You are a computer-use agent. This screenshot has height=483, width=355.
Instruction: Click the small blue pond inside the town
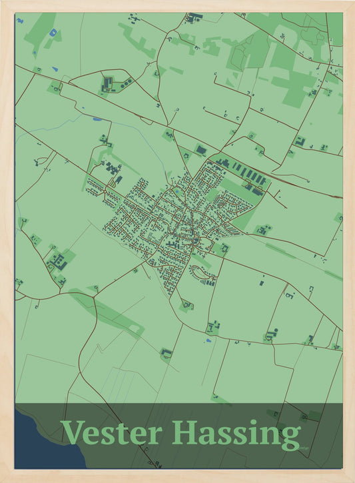(177, 193)
